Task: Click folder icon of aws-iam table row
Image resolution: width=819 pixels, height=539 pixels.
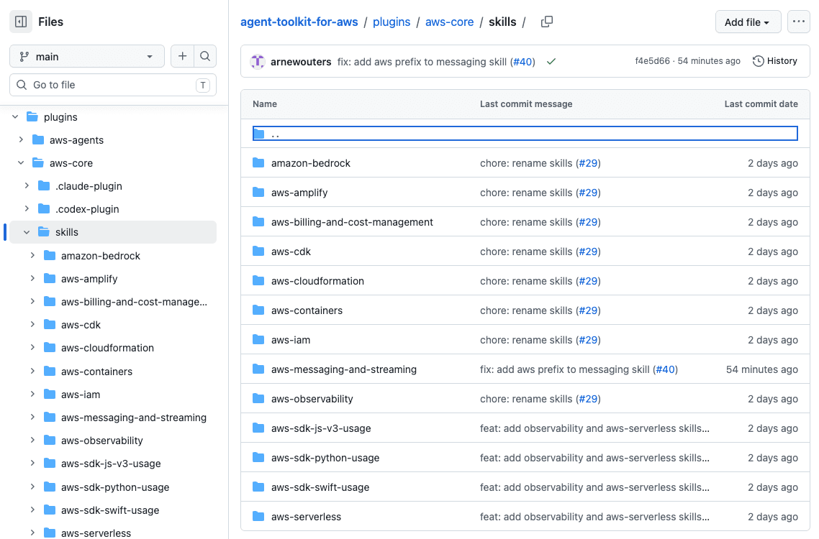Action: (258, 340)
